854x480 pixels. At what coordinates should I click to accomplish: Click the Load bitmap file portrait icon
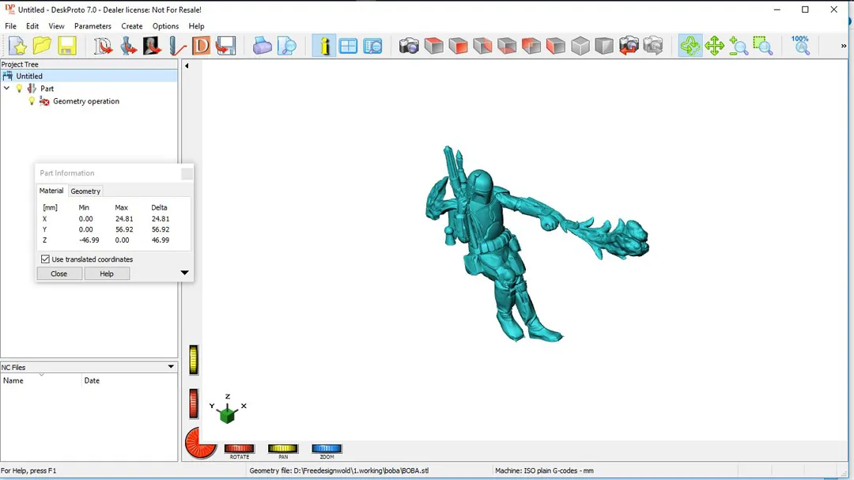click(152, 46)
